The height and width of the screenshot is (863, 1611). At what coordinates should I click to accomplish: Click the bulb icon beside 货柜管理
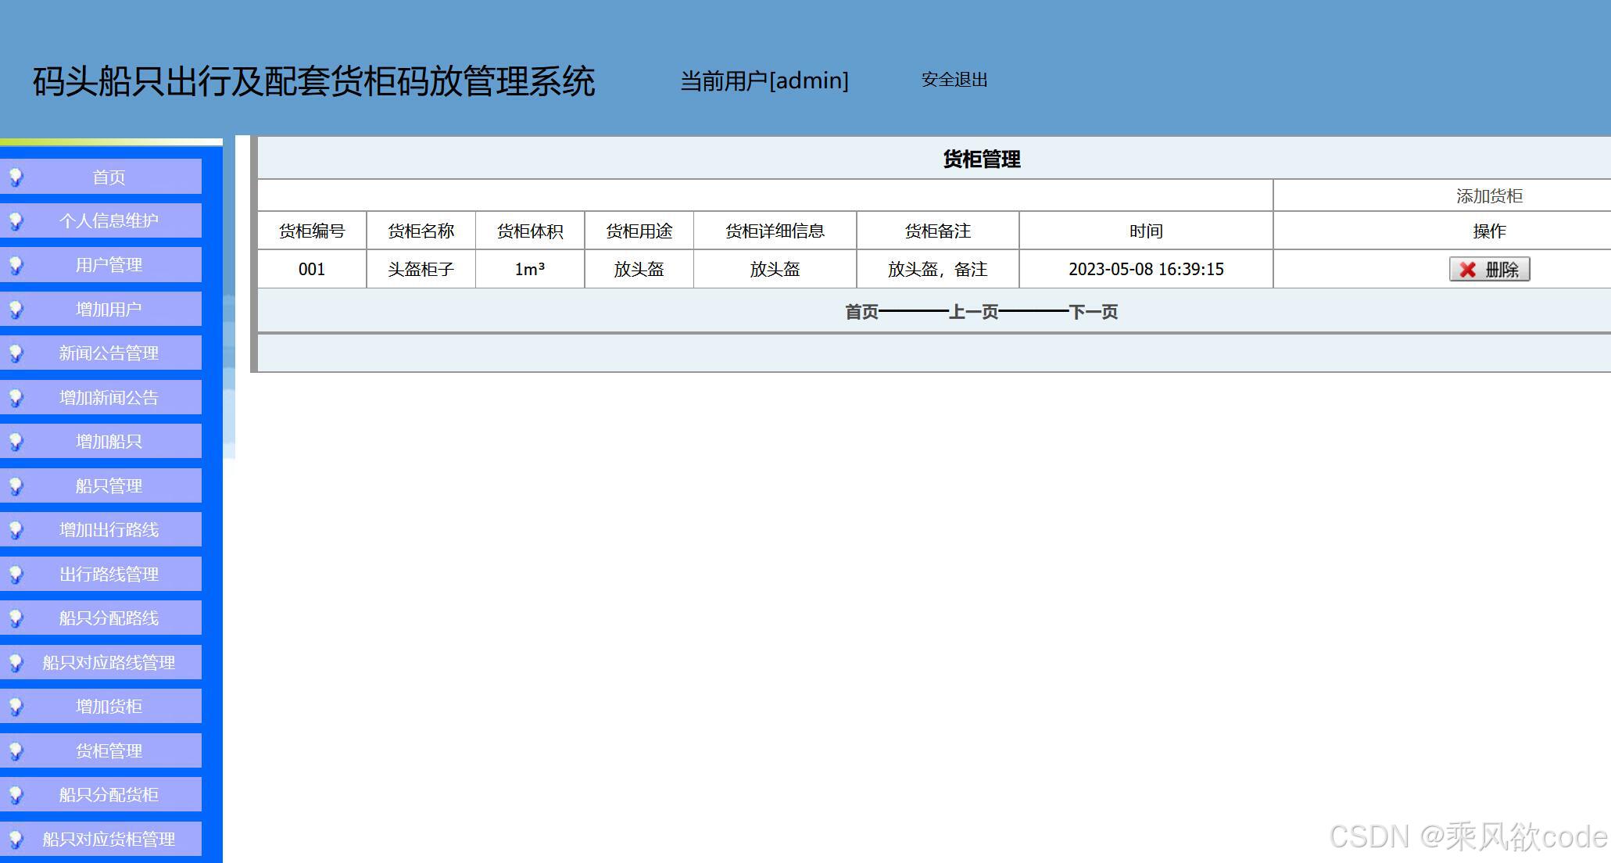17,750
